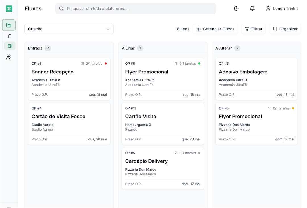Open the Filtrar button

pos(254,29)
